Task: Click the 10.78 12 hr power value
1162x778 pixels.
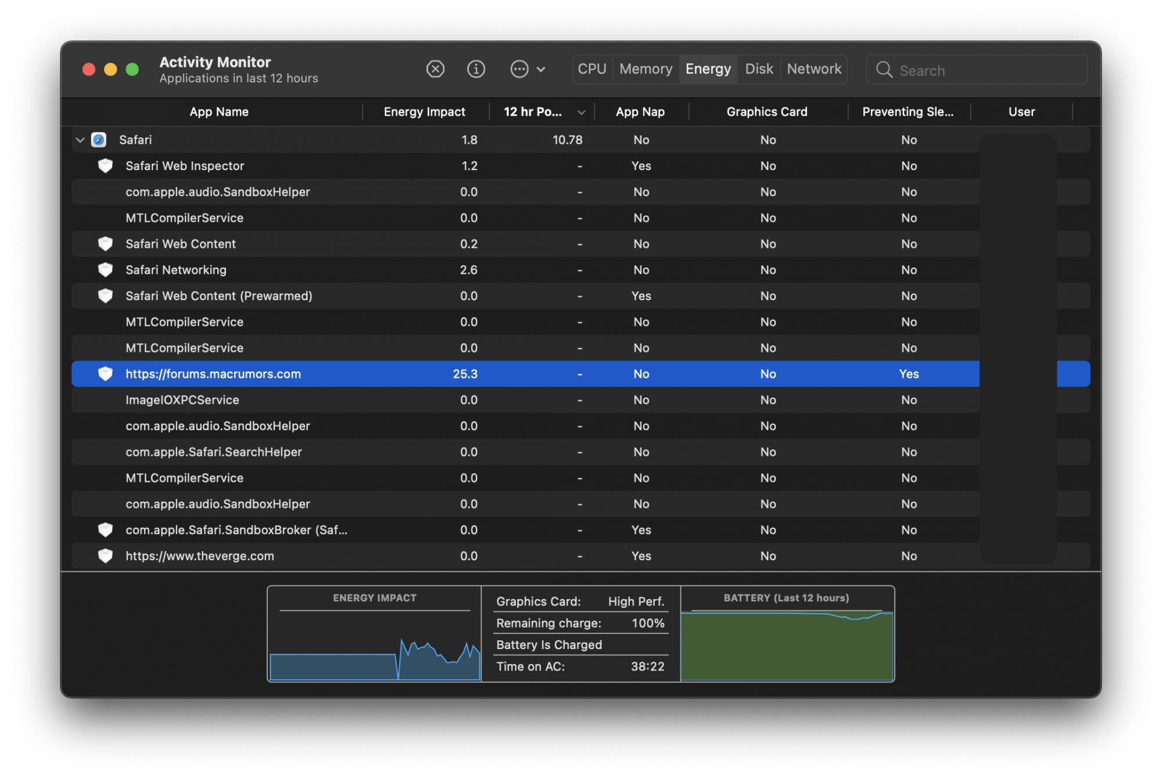Action: click(x=567, y=140)
